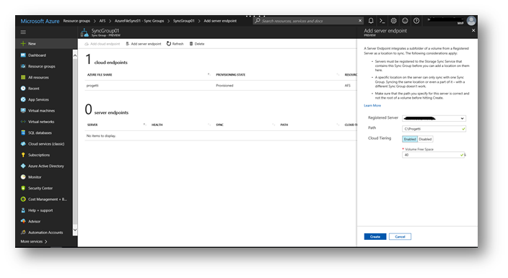Click AFS in breadcrumb

click(102, 21)
